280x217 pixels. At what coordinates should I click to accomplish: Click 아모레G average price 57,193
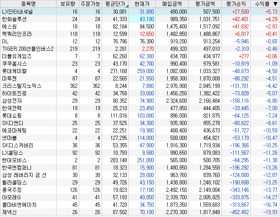(120, 198)
